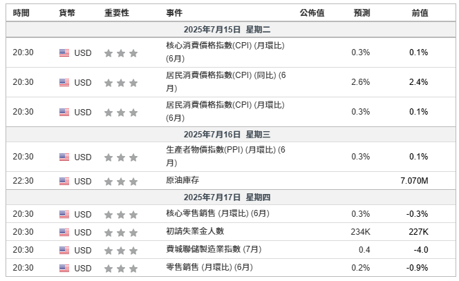The width and height of the screenshot is (459, 281).
Task: Click US flag in PPI row
Action: 64,157
